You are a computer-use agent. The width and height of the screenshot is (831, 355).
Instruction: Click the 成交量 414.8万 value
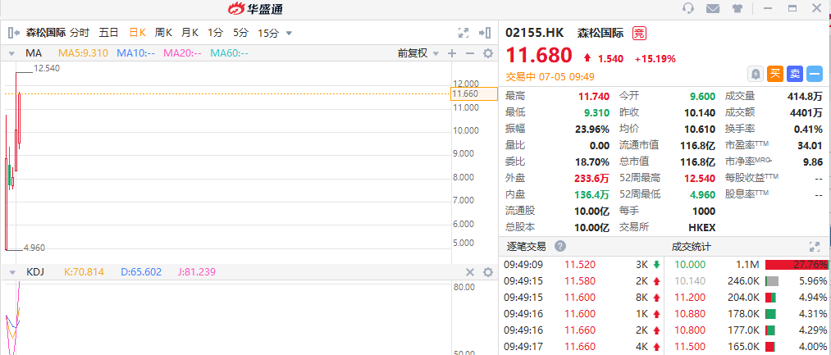(x=805, y=96)
